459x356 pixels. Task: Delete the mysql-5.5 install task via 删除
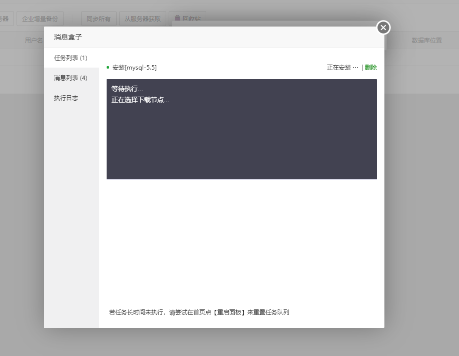point(371,68)
